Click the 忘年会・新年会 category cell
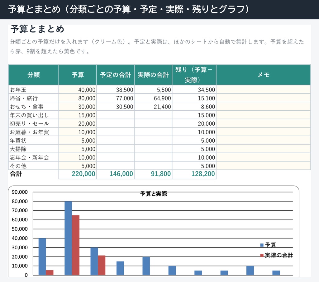This screenshot has width=319, height=282. click(34, 157)
